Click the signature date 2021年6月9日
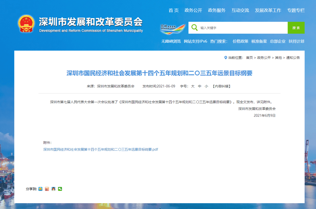316x209 pixels. (x=265, y=116)
